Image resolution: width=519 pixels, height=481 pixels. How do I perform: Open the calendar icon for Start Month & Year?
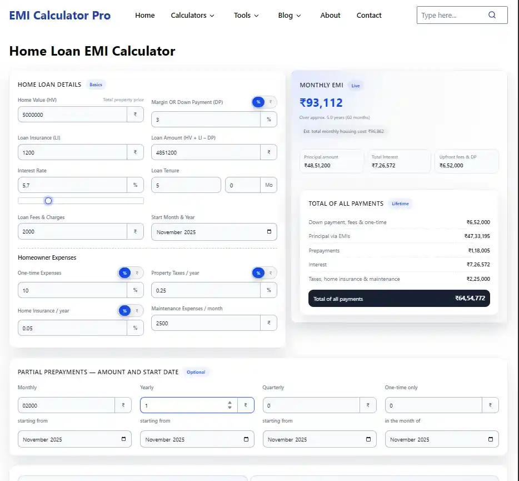click(x=270, y=232)
